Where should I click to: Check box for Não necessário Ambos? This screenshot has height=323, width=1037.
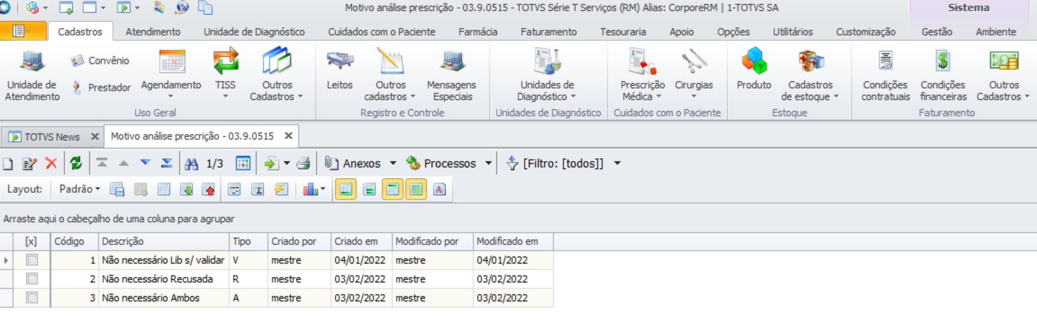(32, 297)
